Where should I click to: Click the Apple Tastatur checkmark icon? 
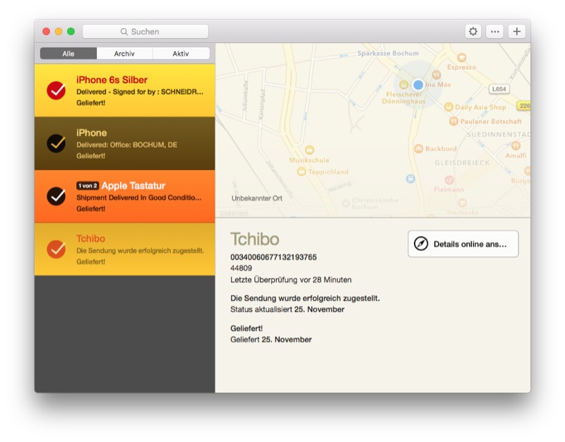click(x=56, y=196)
